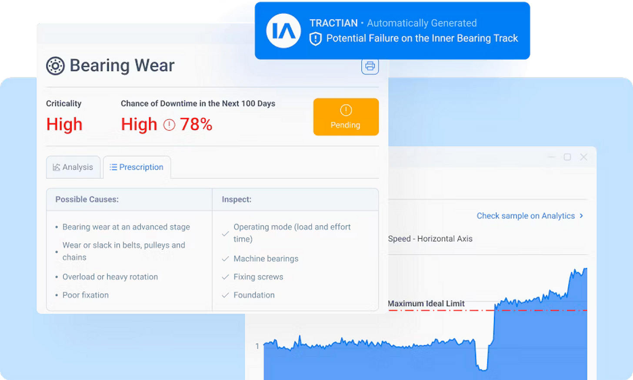
Task: Tick the Fixing screws inspection item
Action: [x=225, y=277]
